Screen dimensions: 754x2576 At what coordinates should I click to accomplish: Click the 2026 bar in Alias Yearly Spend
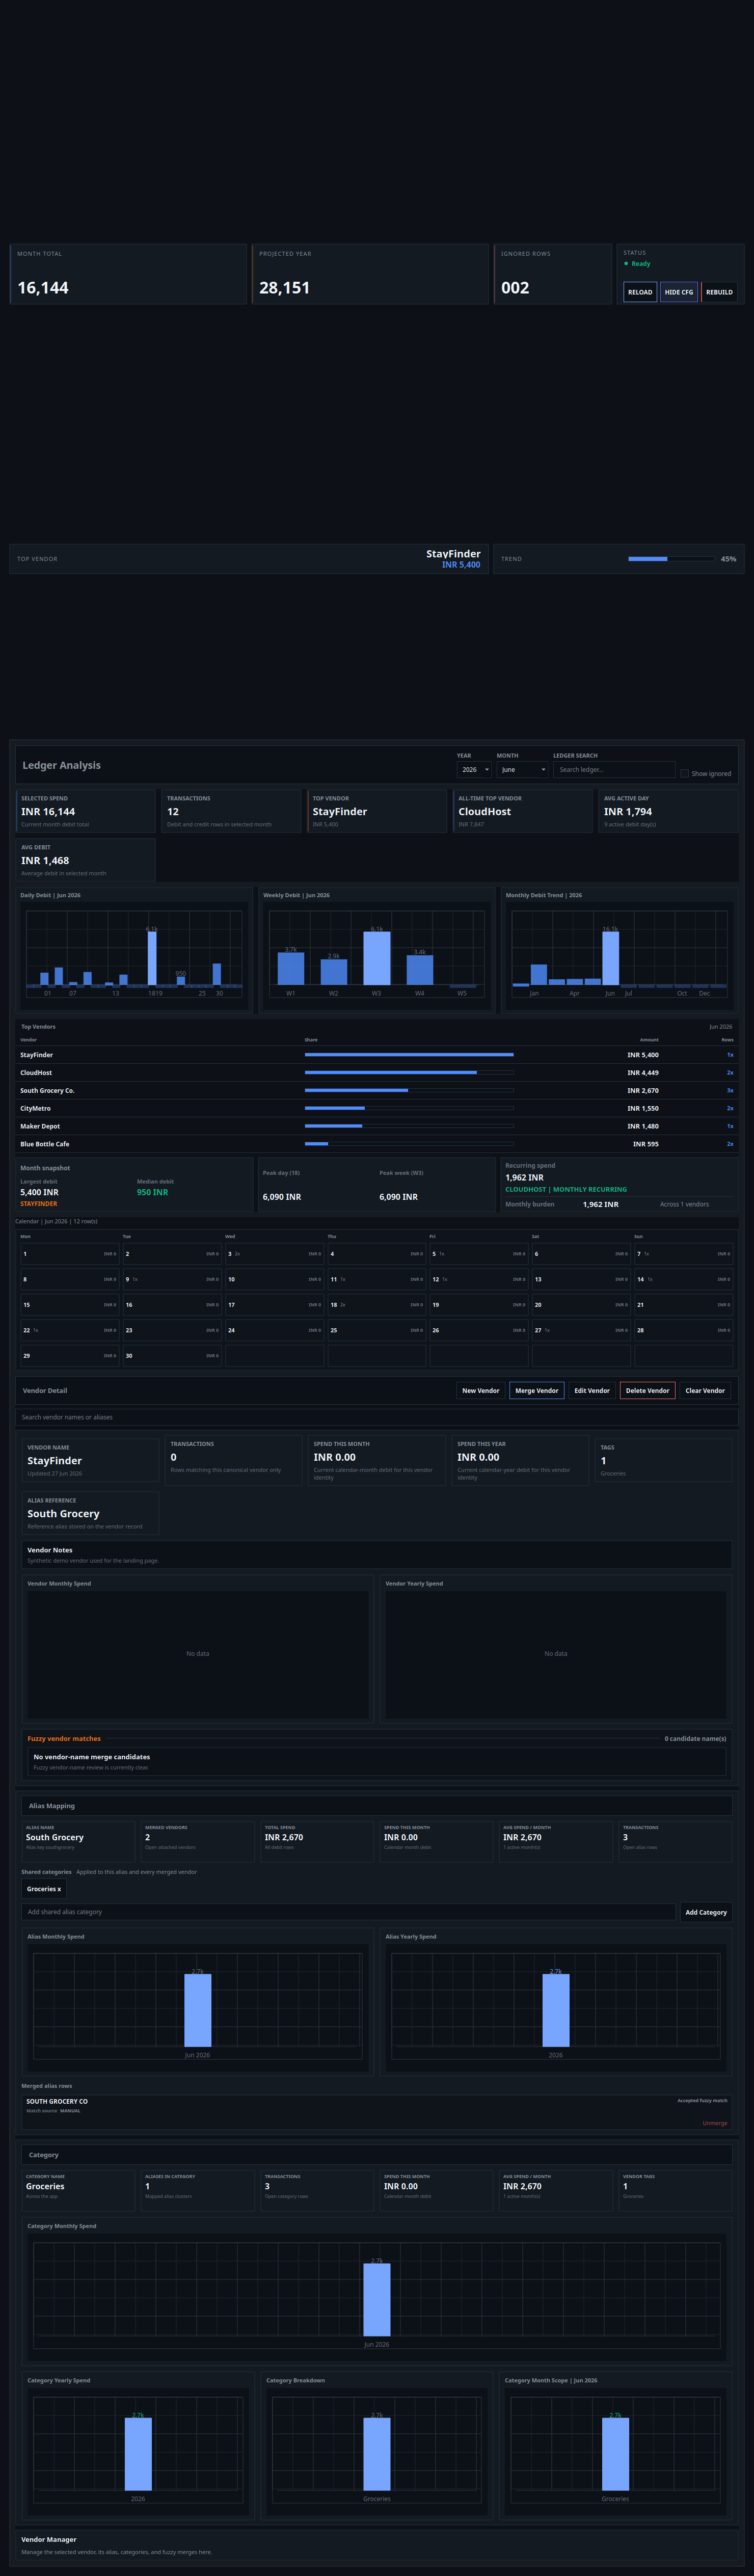tap(556, 2010)
